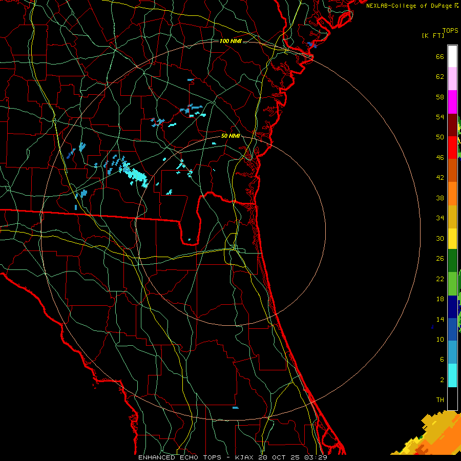This screenshot has height=461, width=461.
Task: Click the black TH legend segment
Action: click(452, 399)
